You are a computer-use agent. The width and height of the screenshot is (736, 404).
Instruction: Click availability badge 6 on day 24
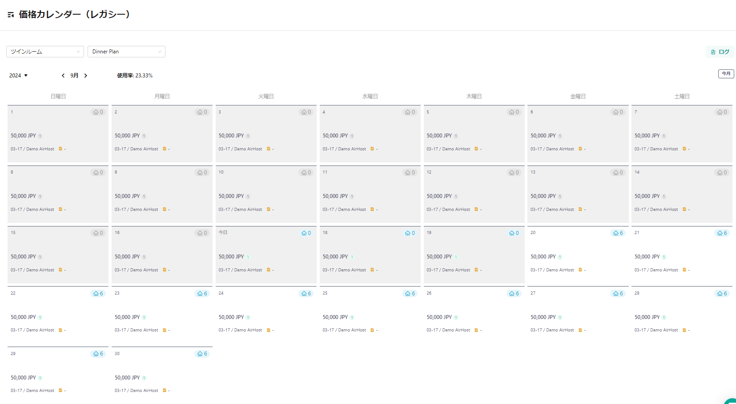[306, 294]
